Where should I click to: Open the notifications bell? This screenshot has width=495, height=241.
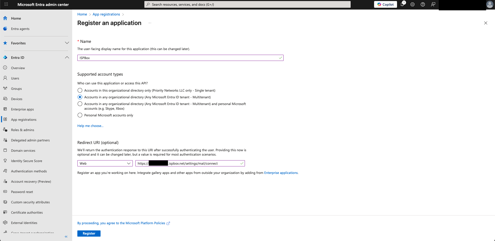tap(402, 4)
